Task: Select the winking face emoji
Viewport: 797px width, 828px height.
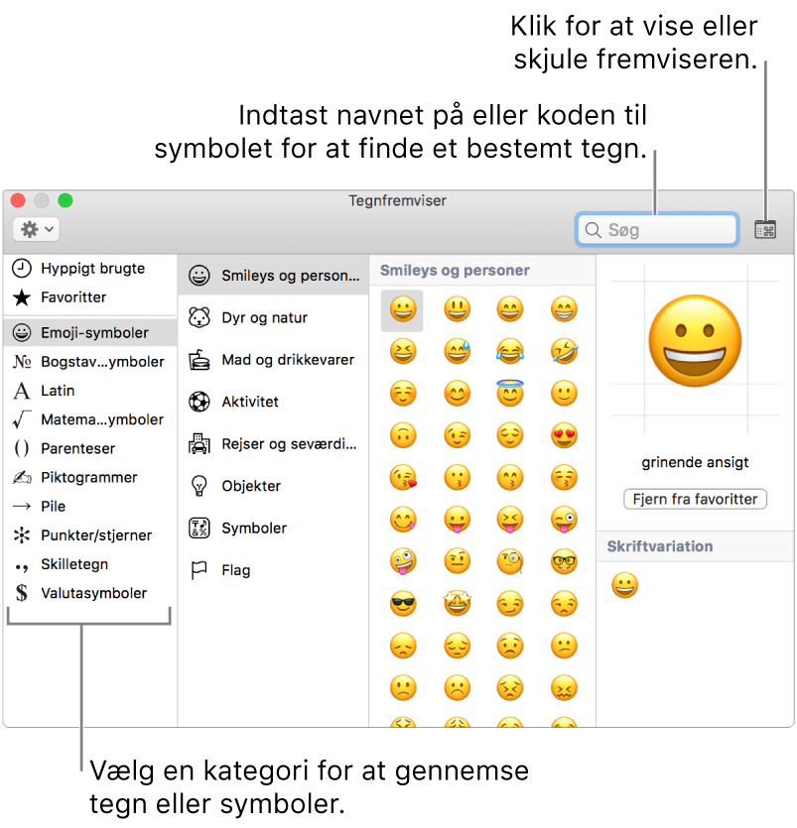Action: point(458,435)
